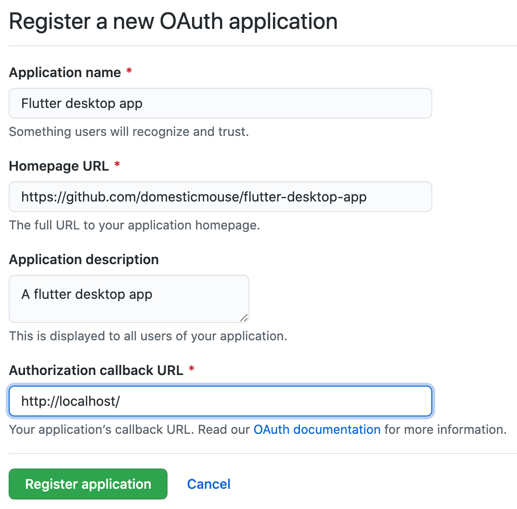Cancel the OAuth application registration
This screenshot has height=509, width=517.
point(208,484)
